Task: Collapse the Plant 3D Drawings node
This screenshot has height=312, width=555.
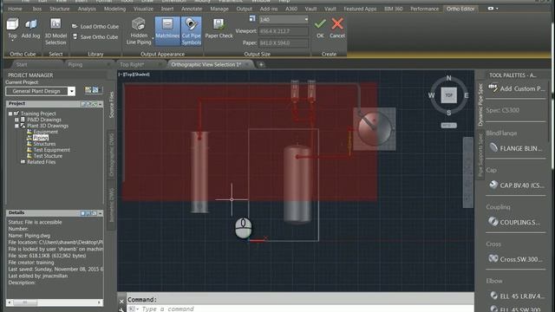Action: point(16,126)
